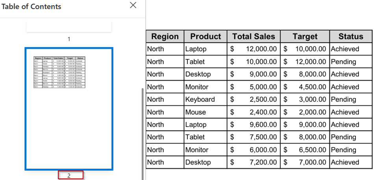Click the 'Keyboard' product cell
374x180 pixels.
pos(206,99)
